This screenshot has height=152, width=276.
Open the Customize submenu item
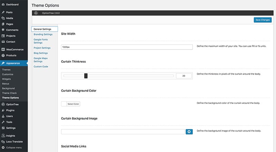(8, 74)
